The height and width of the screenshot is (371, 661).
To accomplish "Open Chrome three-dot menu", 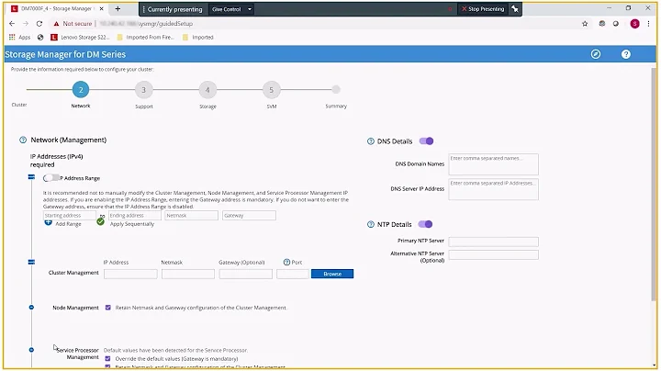I will [648, 24].
